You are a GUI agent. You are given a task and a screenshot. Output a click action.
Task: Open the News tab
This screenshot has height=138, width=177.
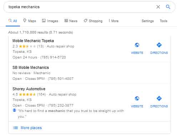[71, 21]
